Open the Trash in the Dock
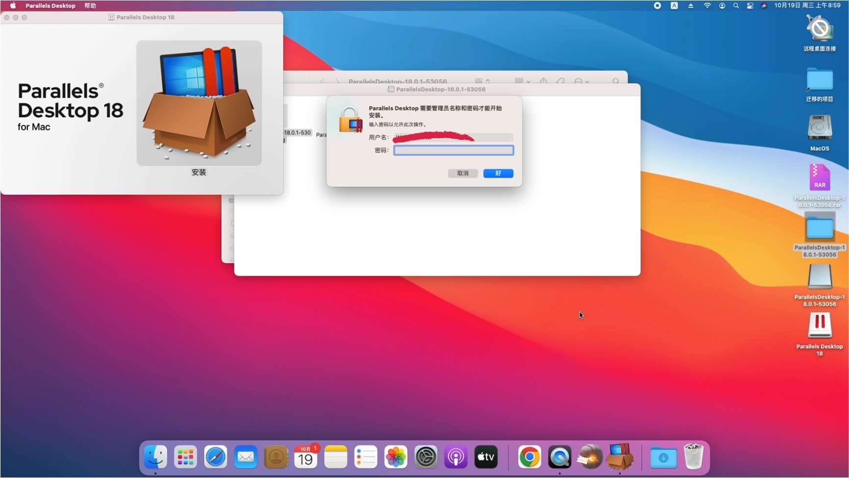Image resolution: width=849 pixels, height=478 pixels. 694,456
